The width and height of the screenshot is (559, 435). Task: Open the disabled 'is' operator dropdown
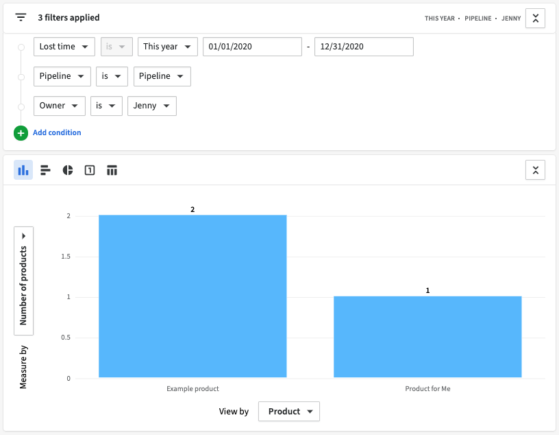point(116,47)
